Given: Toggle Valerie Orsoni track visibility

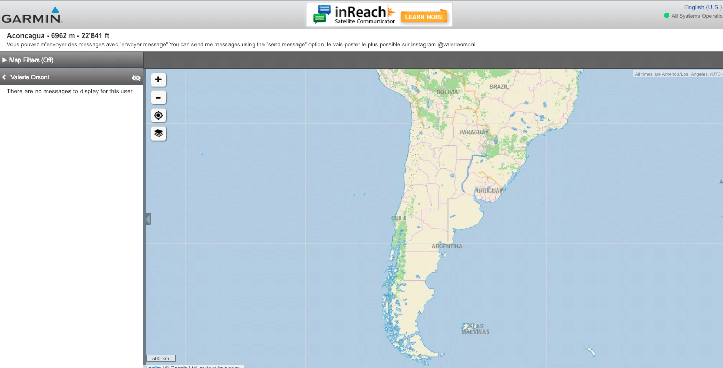Looking at the screenshot, I should click(x=136, y=78).
